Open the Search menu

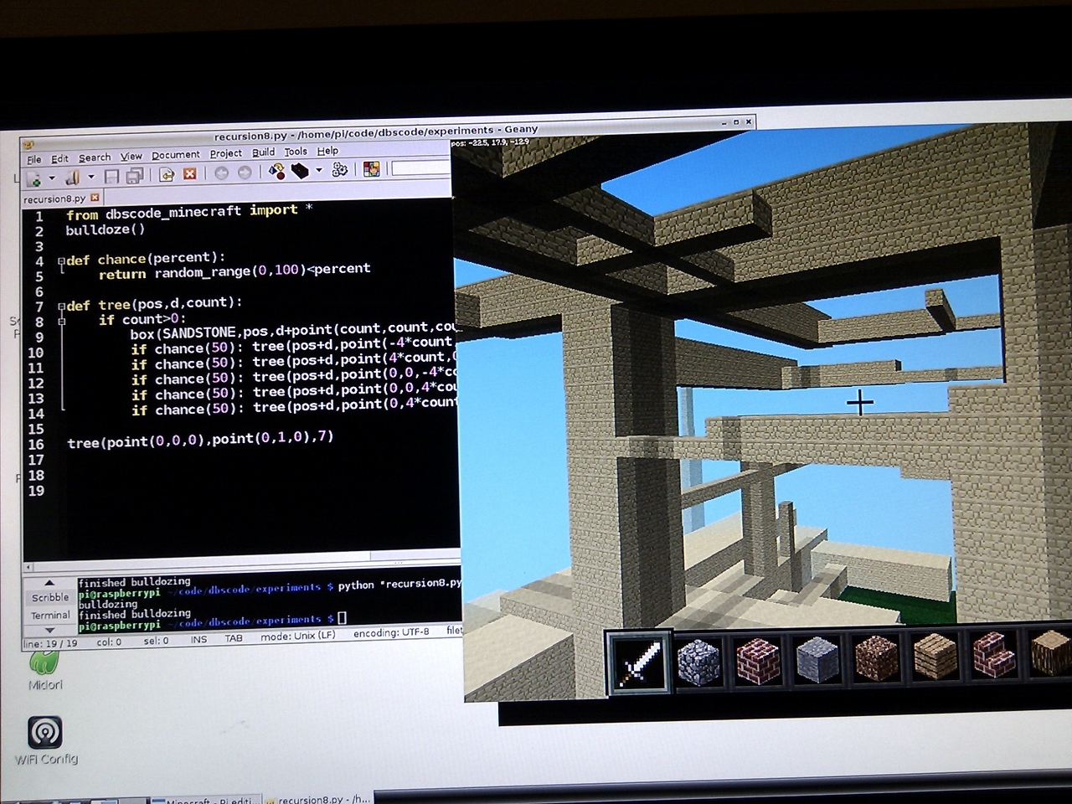95,157
